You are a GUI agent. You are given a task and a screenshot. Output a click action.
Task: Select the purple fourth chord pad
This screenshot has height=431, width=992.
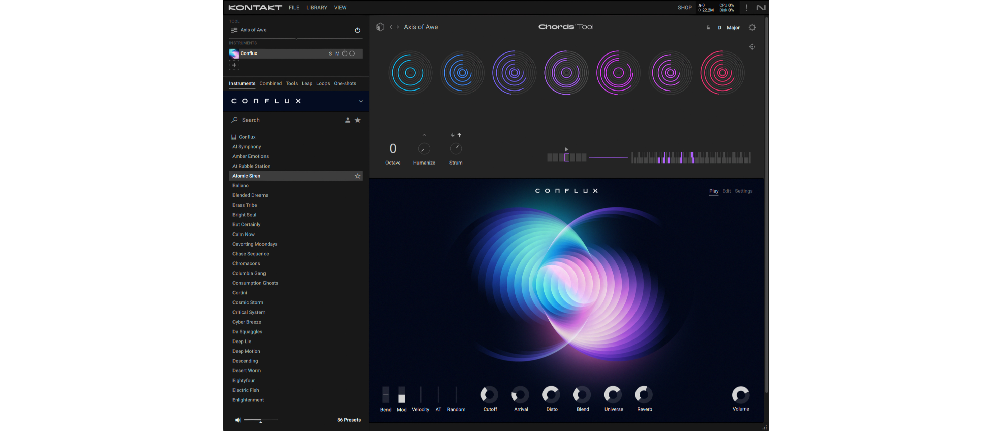point(566,73)
